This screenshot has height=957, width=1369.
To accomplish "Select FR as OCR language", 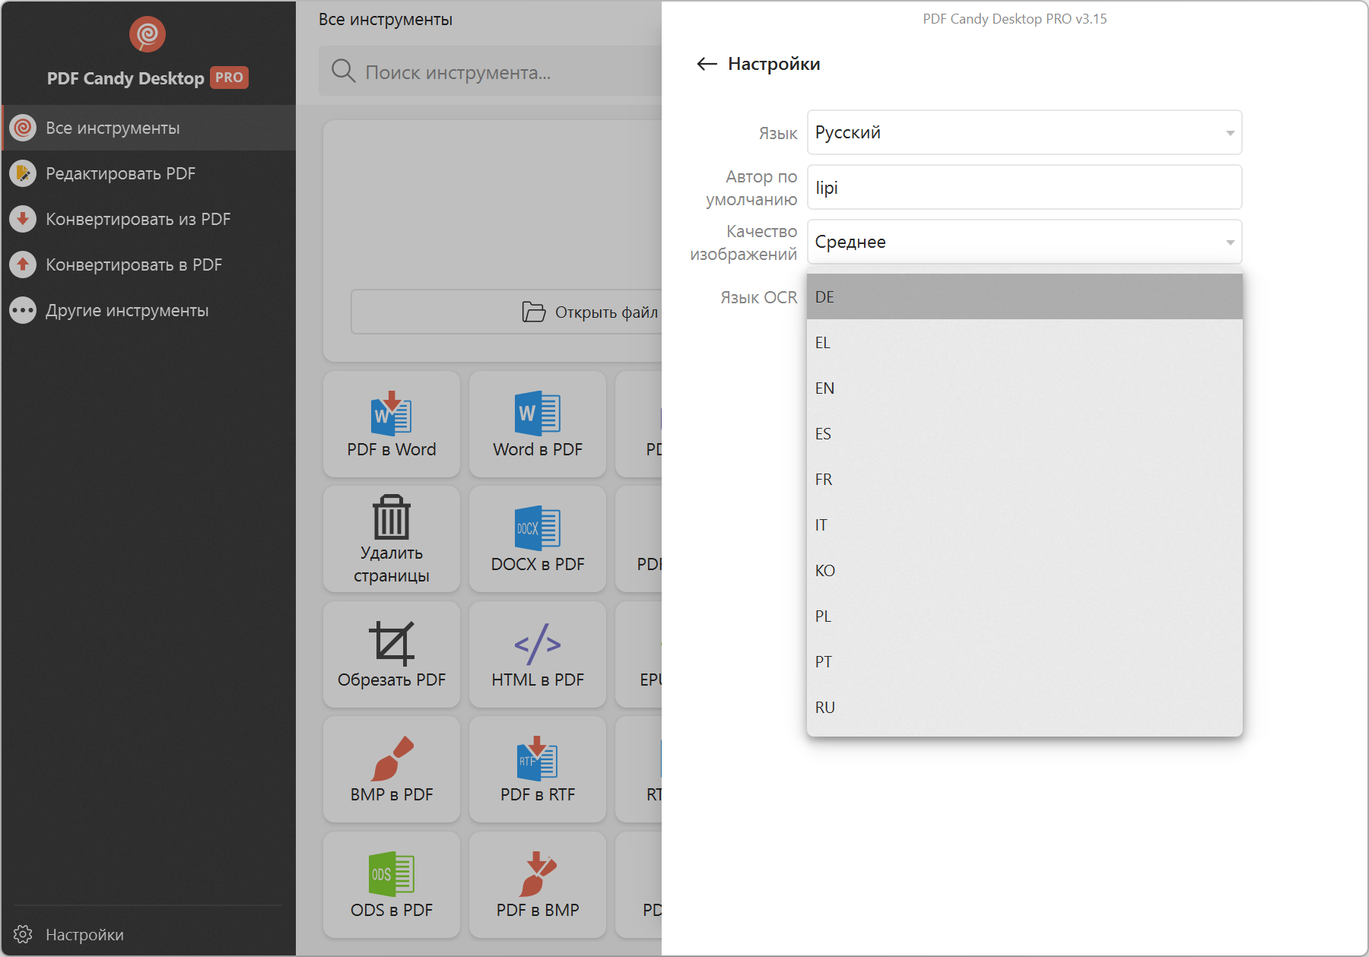I will (1024, 479).
